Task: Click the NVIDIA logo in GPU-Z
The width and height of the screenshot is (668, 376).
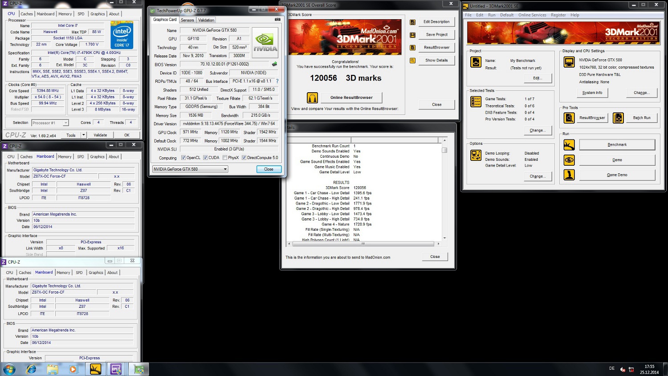Action: coord(265,43)
